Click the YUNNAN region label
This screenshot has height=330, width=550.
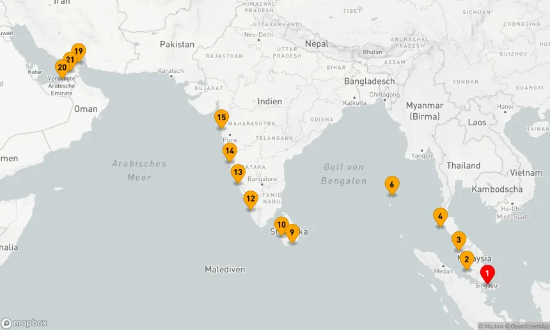pos(466,82)
